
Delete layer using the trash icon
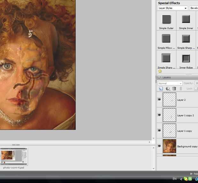click(x=174, y=89)
